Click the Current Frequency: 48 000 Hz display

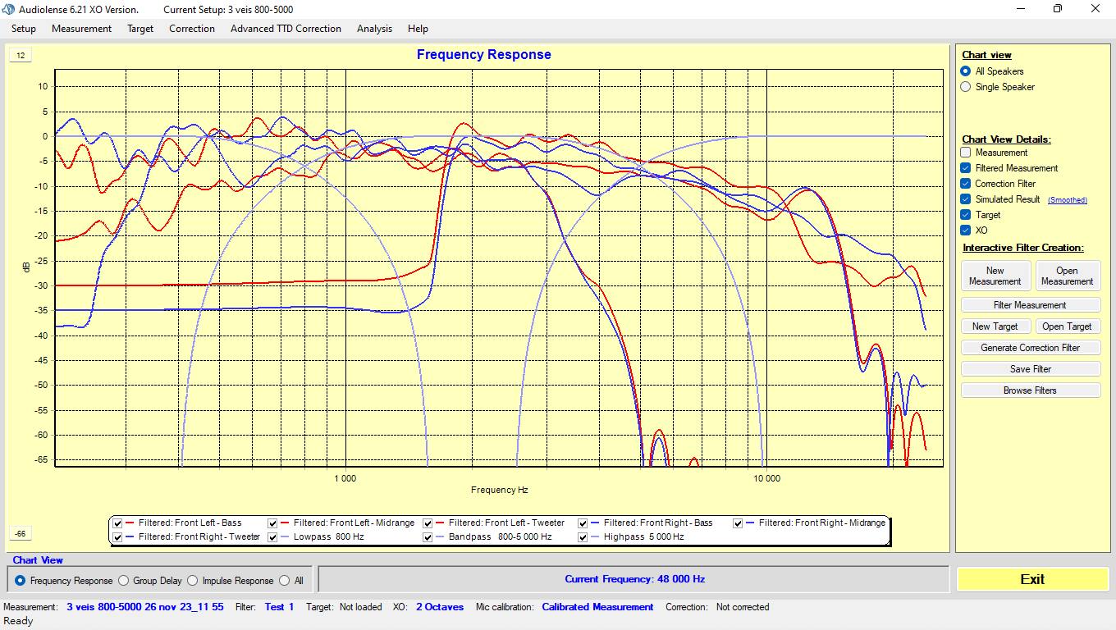(x=634, y=579)
